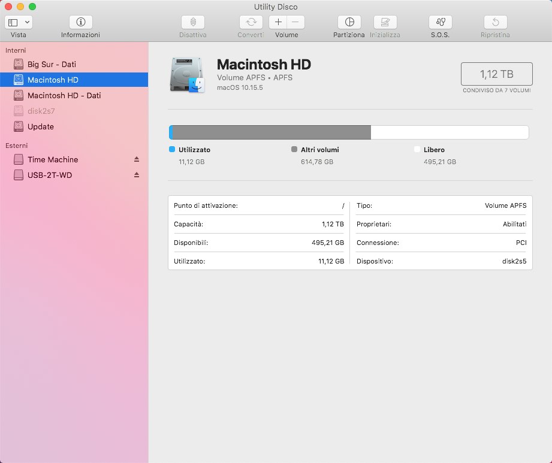Screen dimensions: 552x463
Task: Click the Capacità 1,12 TB value
Action: 333,224
